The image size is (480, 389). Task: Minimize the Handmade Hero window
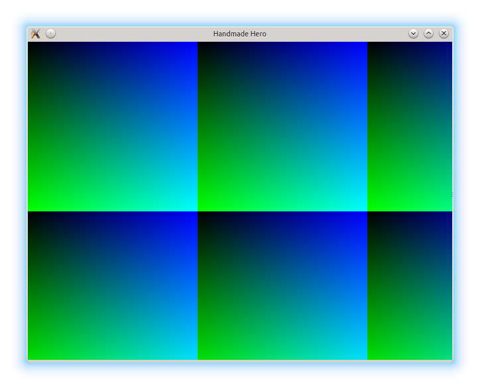pos(413,34)
